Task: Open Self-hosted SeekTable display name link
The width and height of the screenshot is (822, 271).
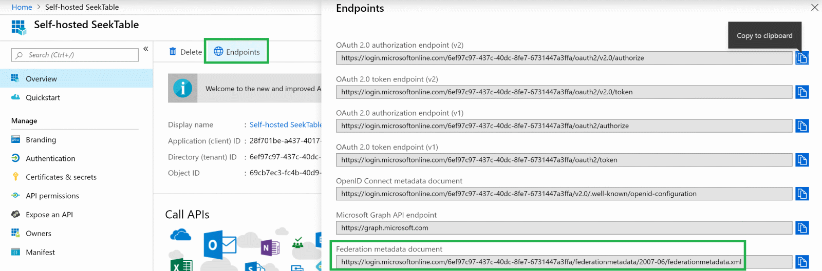Action: 286,124
